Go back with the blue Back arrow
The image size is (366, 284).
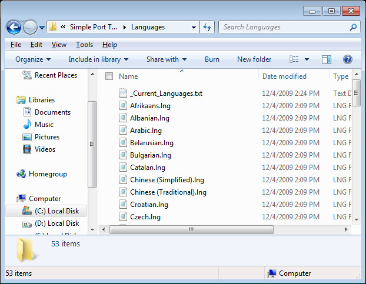(14, 27)
